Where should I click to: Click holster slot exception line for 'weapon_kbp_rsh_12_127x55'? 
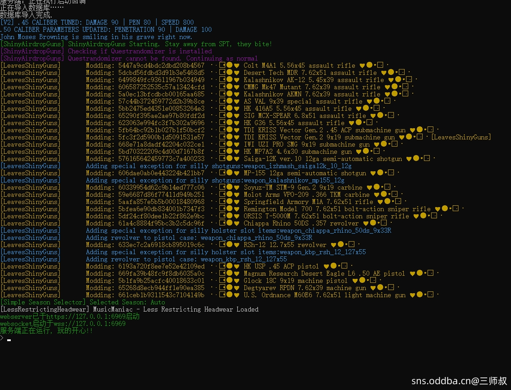pyautogui.click(x=183, y=251)
